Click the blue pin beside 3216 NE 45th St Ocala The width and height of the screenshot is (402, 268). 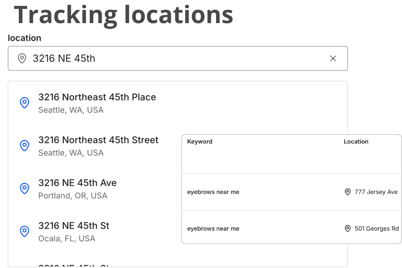(24, 231)
